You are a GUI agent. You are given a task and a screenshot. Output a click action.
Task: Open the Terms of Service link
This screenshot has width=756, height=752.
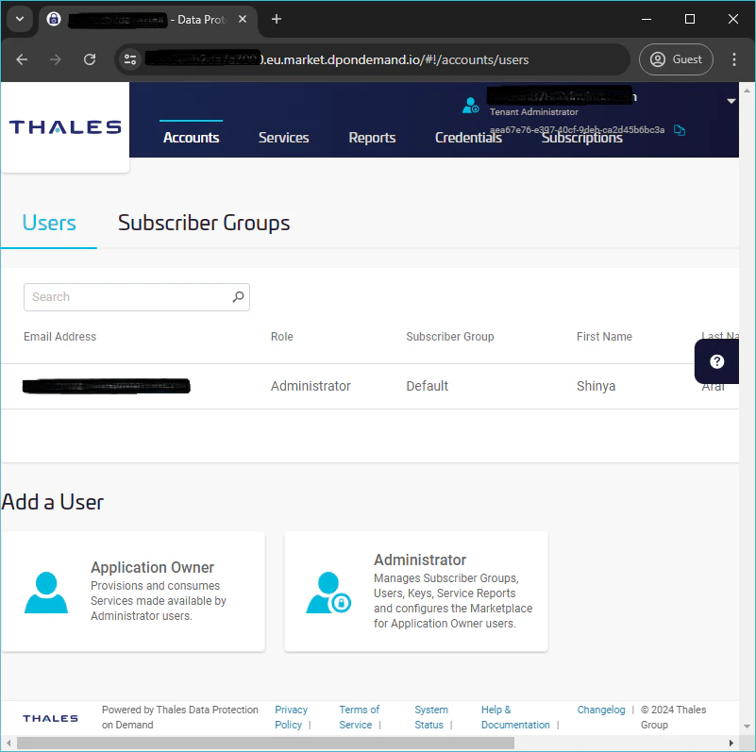(x=359, y=717)
